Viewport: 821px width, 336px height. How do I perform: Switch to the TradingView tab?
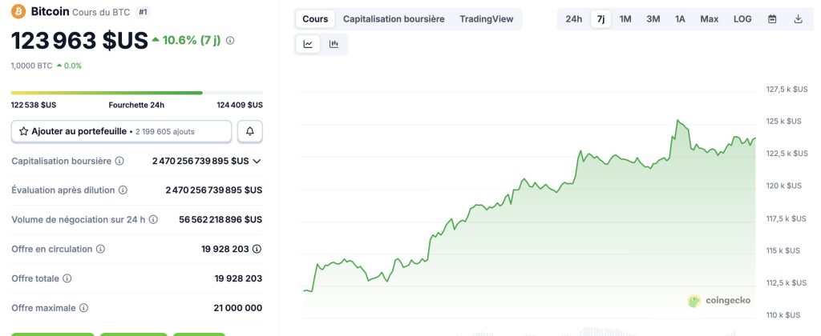(487, 18)
